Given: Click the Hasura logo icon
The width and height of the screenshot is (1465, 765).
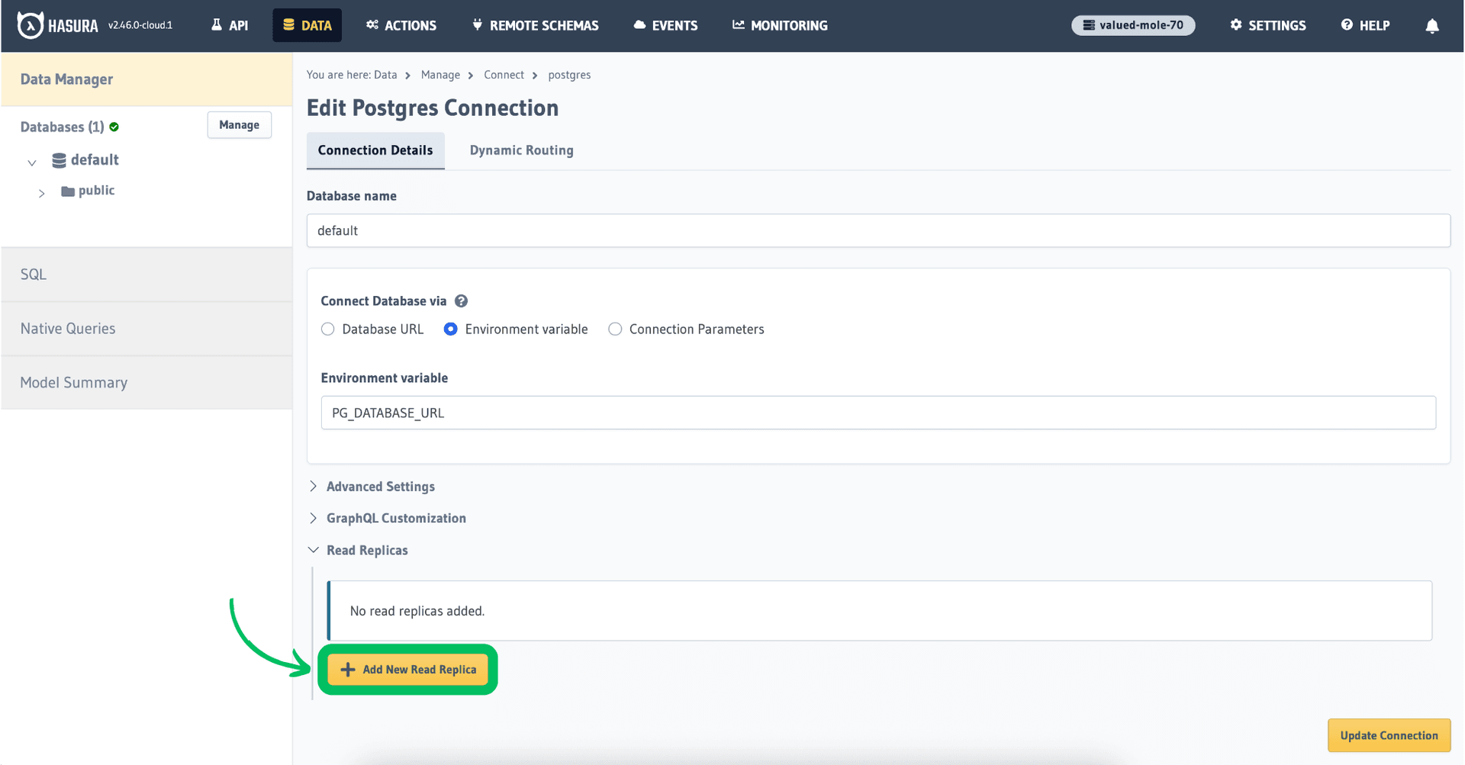Looking at the screenshot, I should tap(30, 25).
